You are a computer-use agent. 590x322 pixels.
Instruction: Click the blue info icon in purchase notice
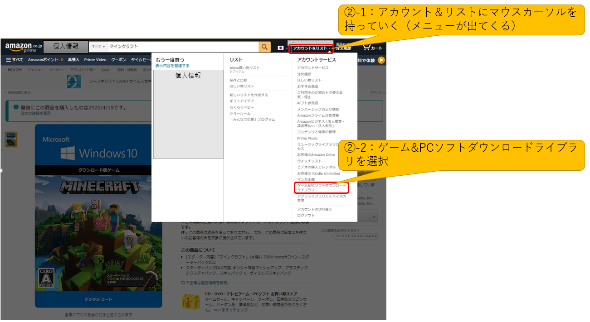(x=16, y=108)
